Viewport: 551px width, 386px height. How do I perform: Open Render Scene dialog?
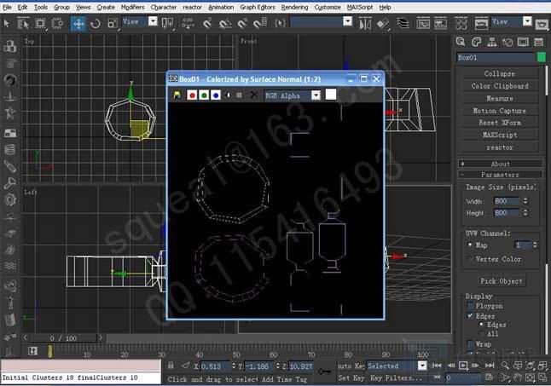[x=481, y=24]
